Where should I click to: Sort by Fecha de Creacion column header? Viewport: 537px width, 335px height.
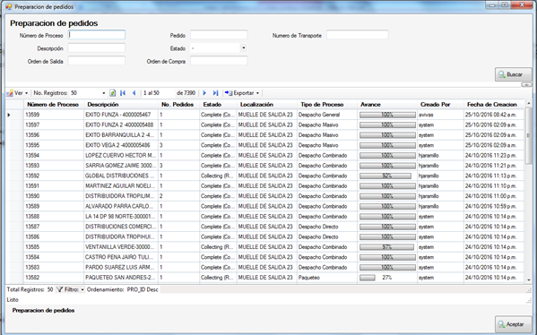click(491, 105)
